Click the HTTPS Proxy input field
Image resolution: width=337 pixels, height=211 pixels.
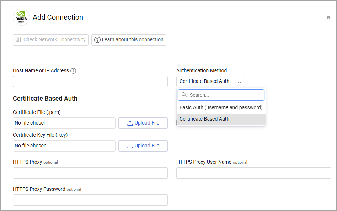(x=90, y=173)
